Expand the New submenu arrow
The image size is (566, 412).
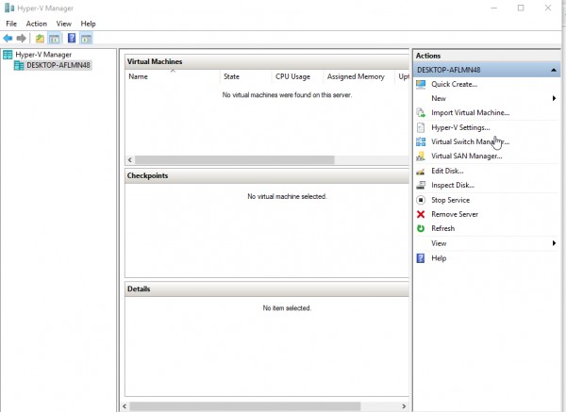tap(554, 98)
